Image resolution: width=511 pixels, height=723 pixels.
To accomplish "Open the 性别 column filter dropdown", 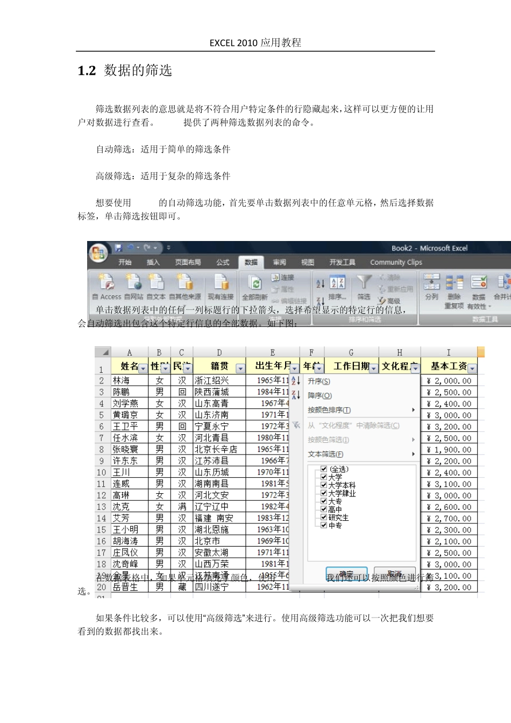I will click(x=164, y=368).
